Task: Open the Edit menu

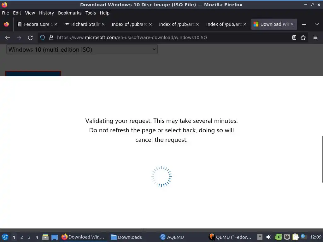Action: pyautogui.click(x=17, y=13)
